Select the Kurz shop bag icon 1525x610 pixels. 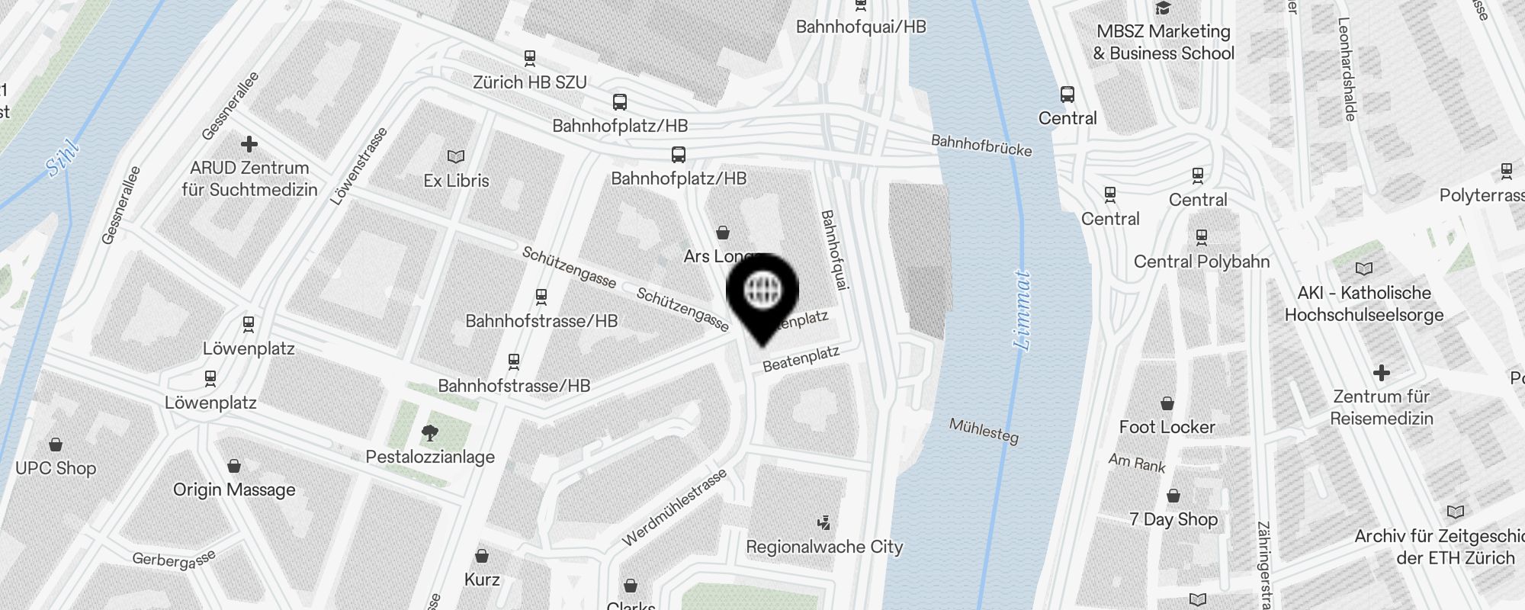click(x=482, y=556)
